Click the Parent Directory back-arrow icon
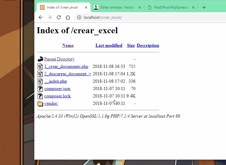 click(40, 59)
